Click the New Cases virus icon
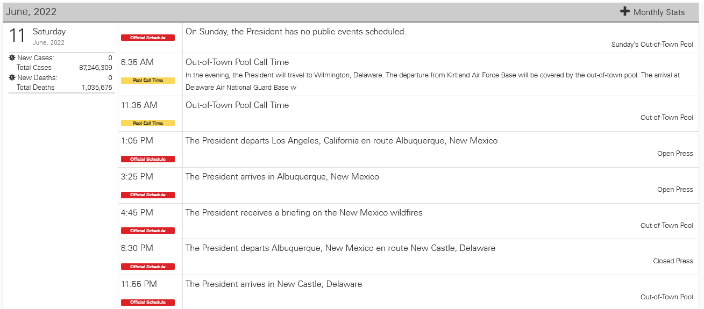Screen dimensions: 704x309 12,58
